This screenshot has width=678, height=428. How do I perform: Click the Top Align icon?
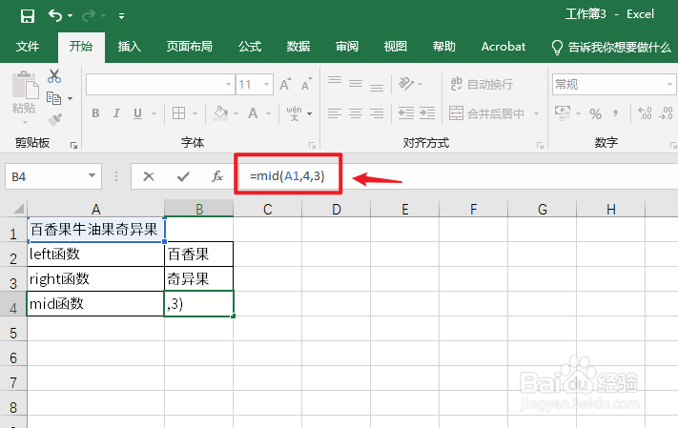click(x=335, y=80)
